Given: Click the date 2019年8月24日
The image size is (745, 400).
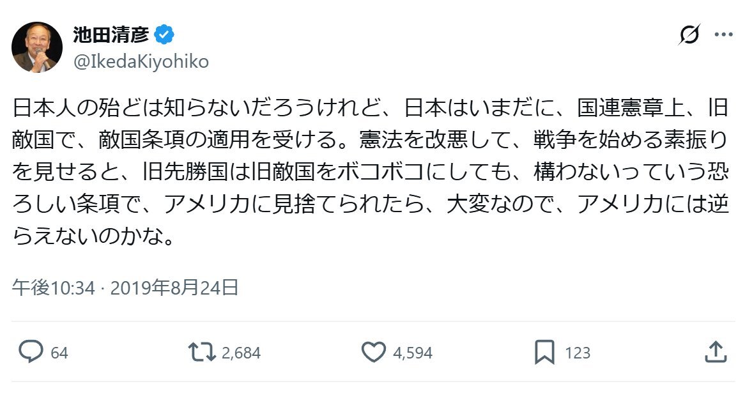Looking at the screenshot, I should pyautogui.click(x=174, y=288).
